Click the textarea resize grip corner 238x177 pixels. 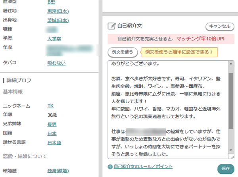232,156
